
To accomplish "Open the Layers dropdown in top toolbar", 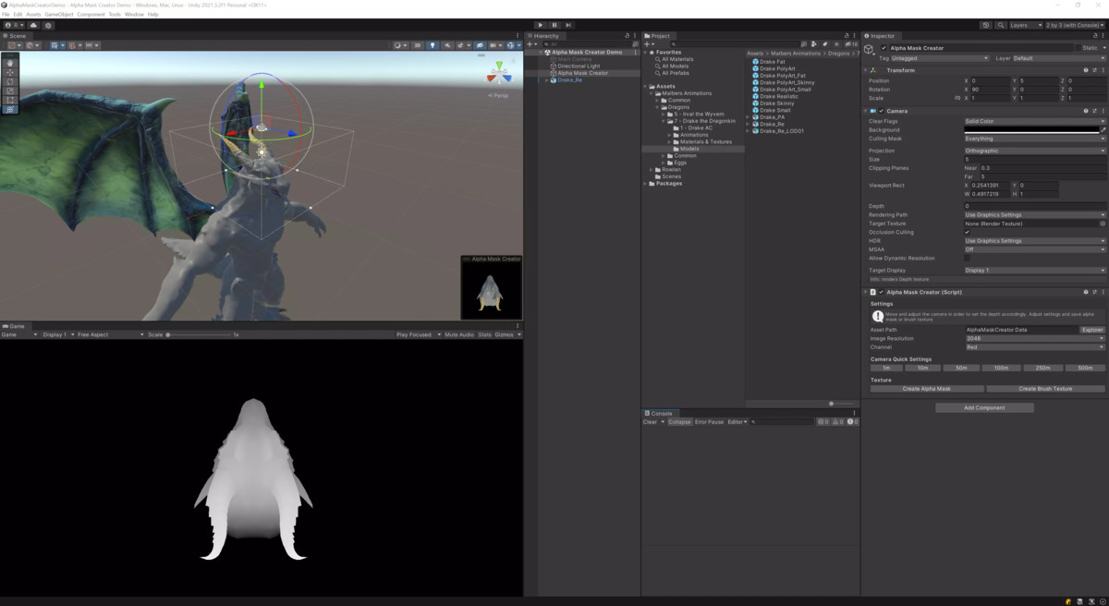I will (1024, 25).
